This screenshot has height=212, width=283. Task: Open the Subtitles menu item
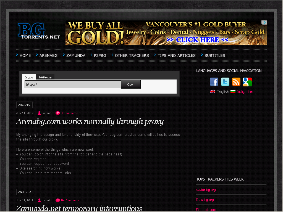214,55
